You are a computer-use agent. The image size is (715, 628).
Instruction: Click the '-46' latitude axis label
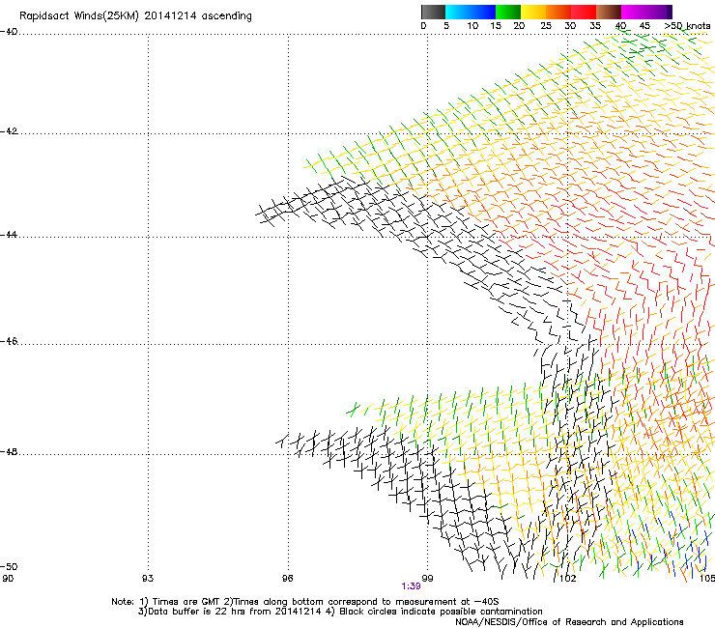coord(9,342)
